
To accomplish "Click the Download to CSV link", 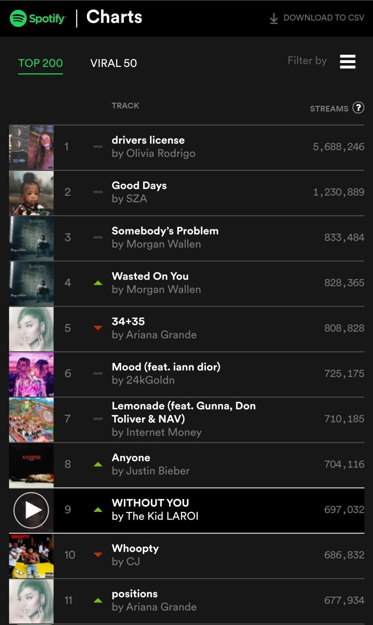I will 323,18.
